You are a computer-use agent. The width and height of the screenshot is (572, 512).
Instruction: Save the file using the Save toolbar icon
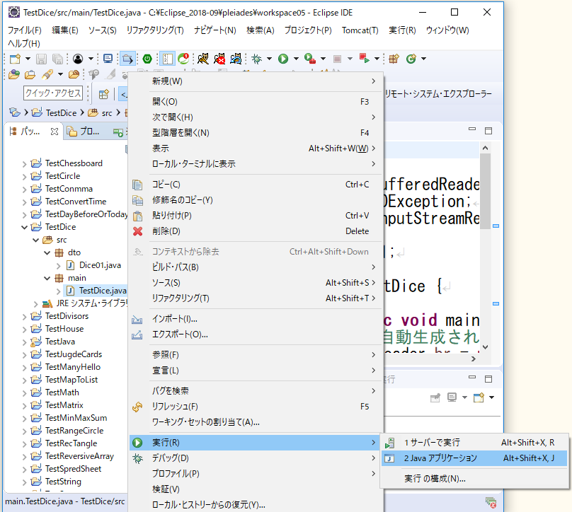(x=41, y=59)
